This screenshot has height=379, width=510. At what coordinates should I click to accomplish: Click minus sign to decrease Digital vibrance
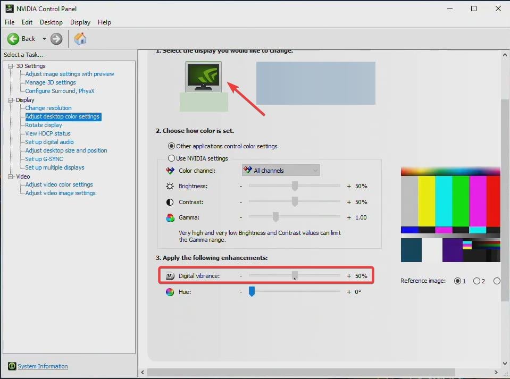click(241, 276)
